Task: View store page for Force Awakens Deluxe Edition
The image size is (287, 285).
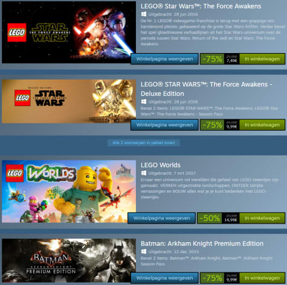Action: coord(164,125)
